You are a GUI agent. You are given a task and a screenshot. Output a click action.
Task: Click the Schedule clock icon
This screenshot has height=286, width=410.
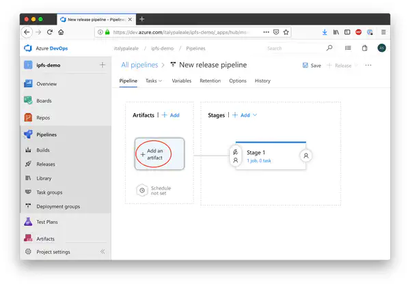pyautogui.click(x=141, y=190)
